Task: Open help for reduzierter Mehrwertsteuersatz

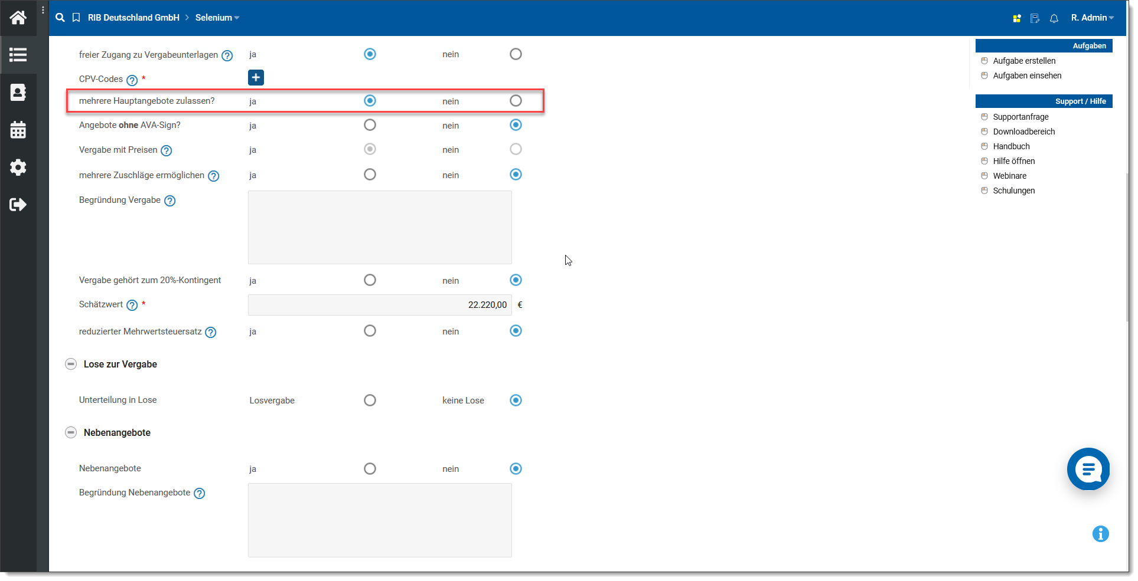Action: [x=210, y=333]
